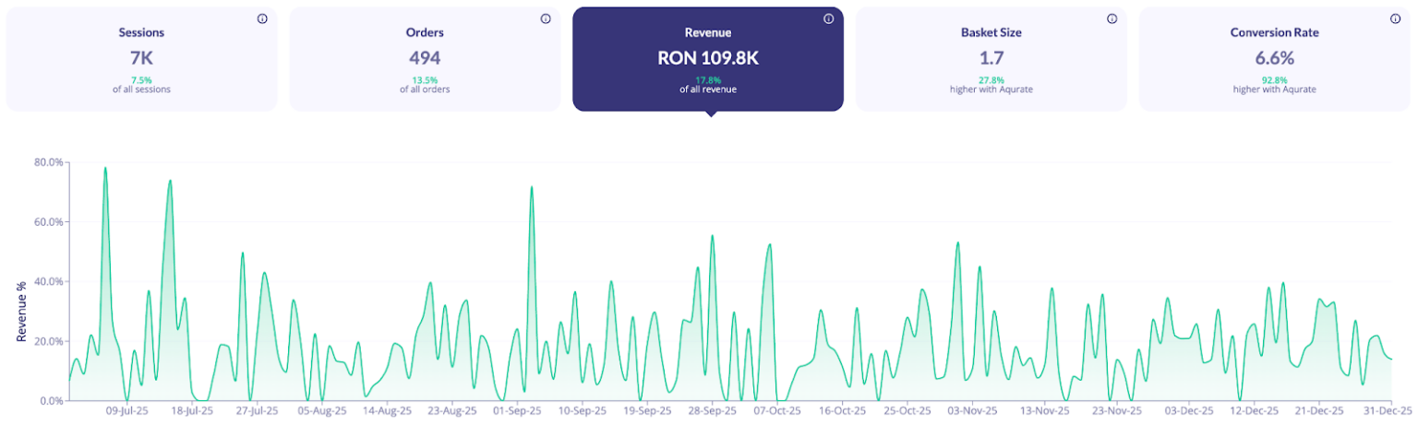The image size is (1418, 425).
Task: Select the Conversion Rate metric card
Action: coord(1274,59)
